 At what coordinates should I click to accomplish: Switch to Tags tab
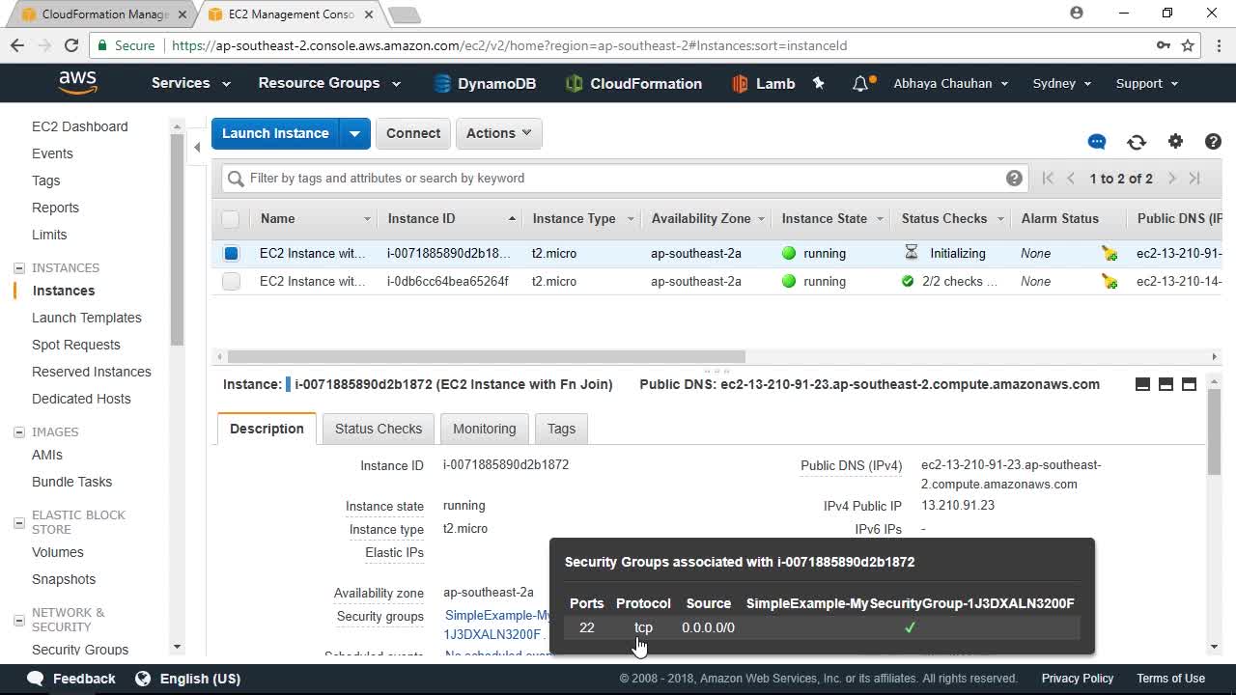pos(561,429)
